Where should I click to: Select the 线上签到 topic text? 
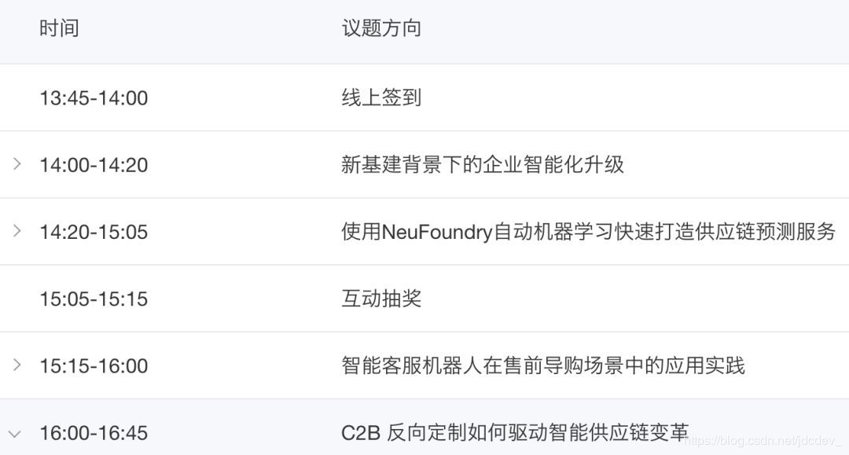tap(381, 98)
